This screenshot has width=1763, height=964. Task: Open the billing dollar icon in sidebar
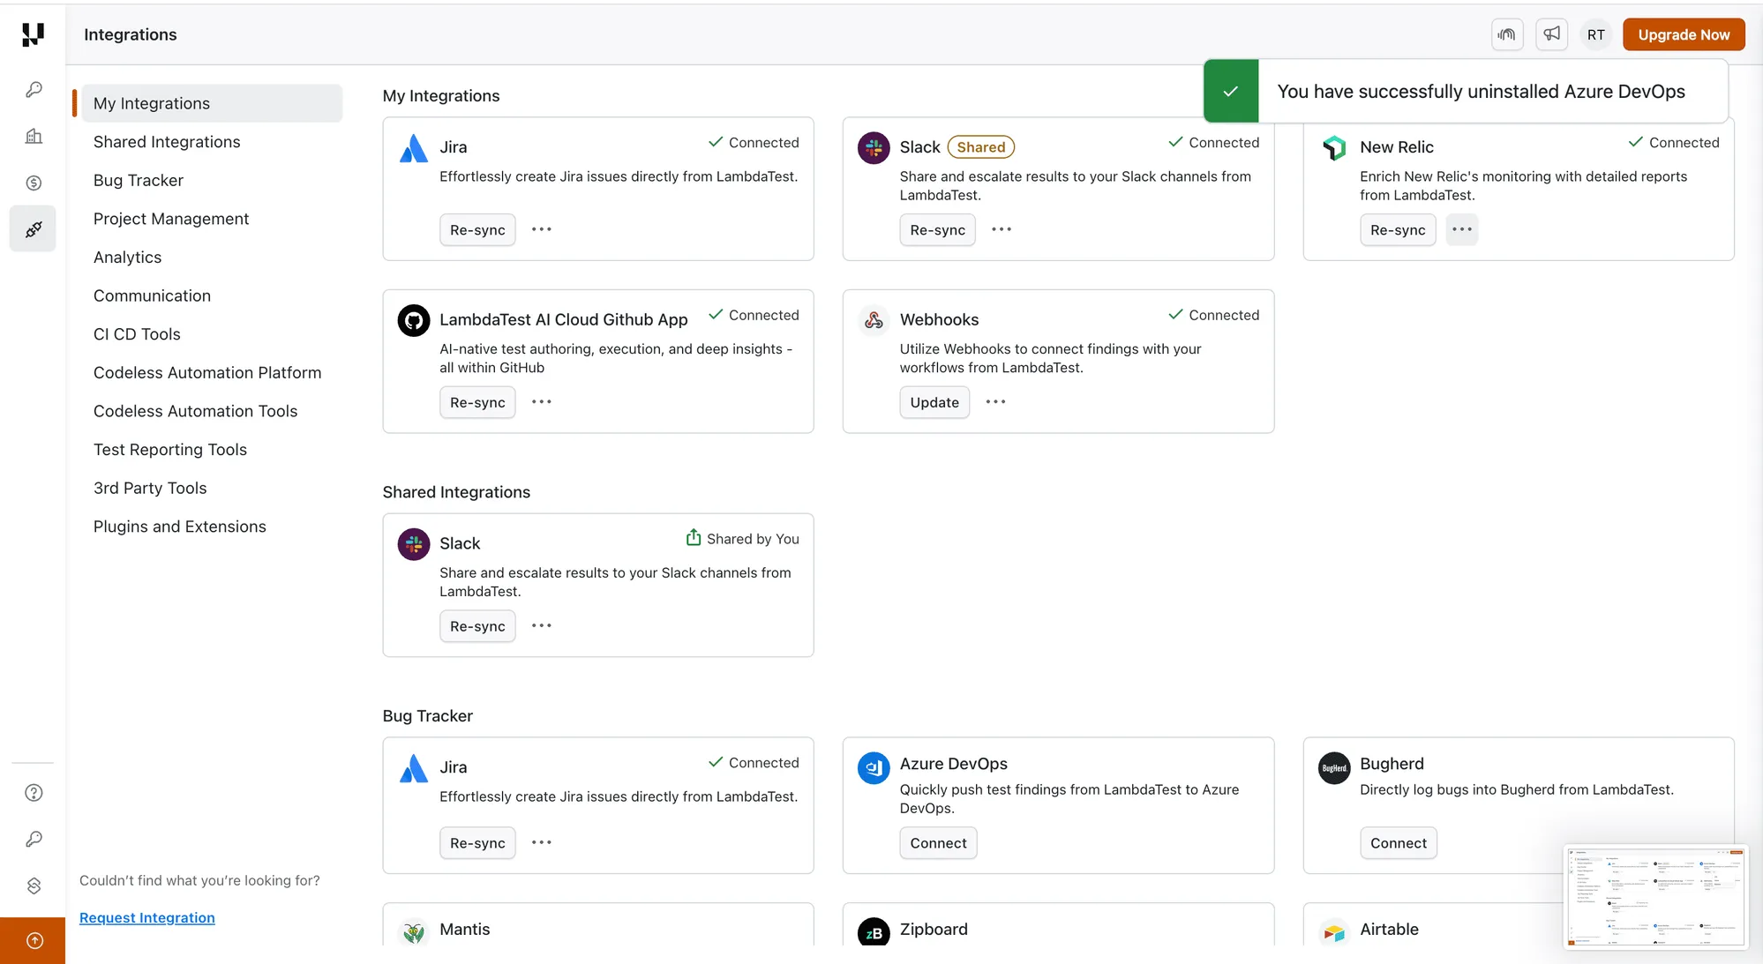(34, 183)
